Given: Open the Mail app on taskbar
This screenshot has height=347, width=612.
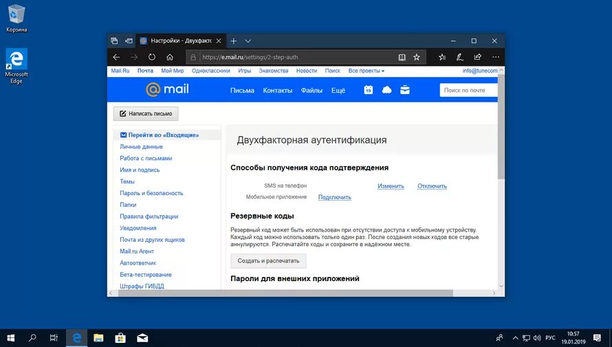Looking at the screenshot, I should point(142,338).
